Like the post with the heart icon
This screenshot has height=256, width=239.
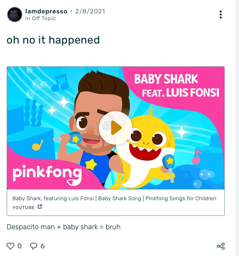11,246
